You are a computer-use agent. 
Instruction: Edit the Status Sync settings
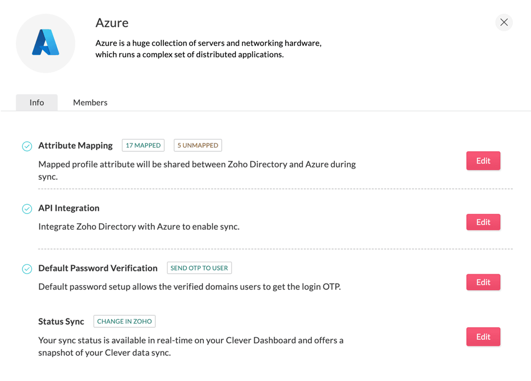[x=483, y=337]
